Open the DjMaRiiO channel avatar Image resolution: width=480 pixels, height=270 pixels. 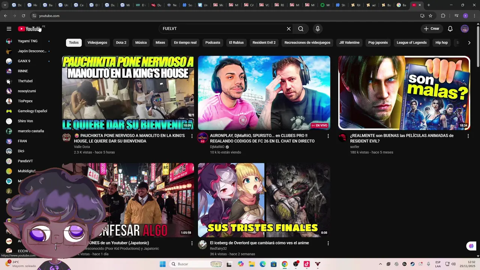click(202, 137)
